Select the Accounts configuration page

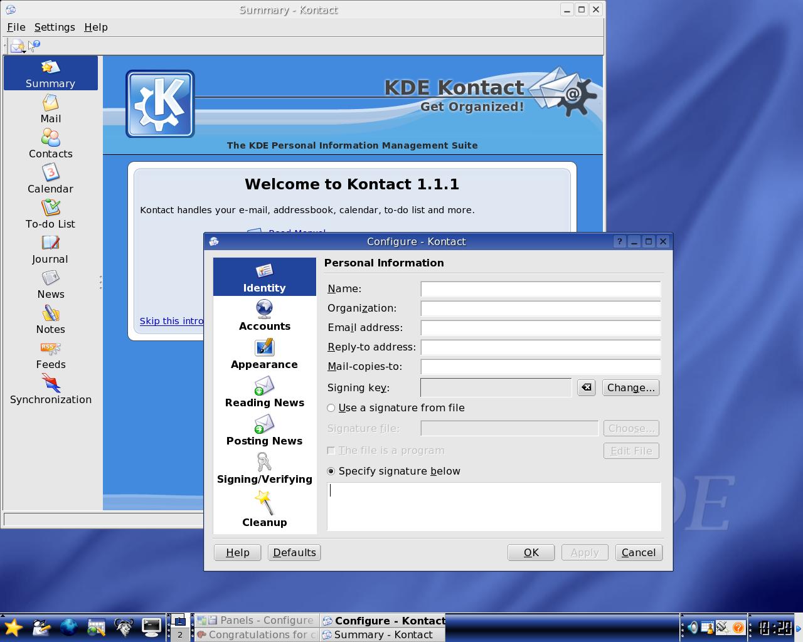pos(265,315)
